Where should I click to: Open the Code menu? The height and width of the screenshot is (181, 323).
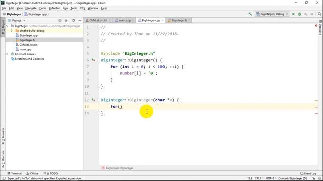pos(42,8)
